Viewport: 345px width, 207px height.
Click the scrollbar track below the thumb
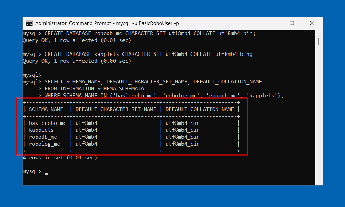coord(319,115)
